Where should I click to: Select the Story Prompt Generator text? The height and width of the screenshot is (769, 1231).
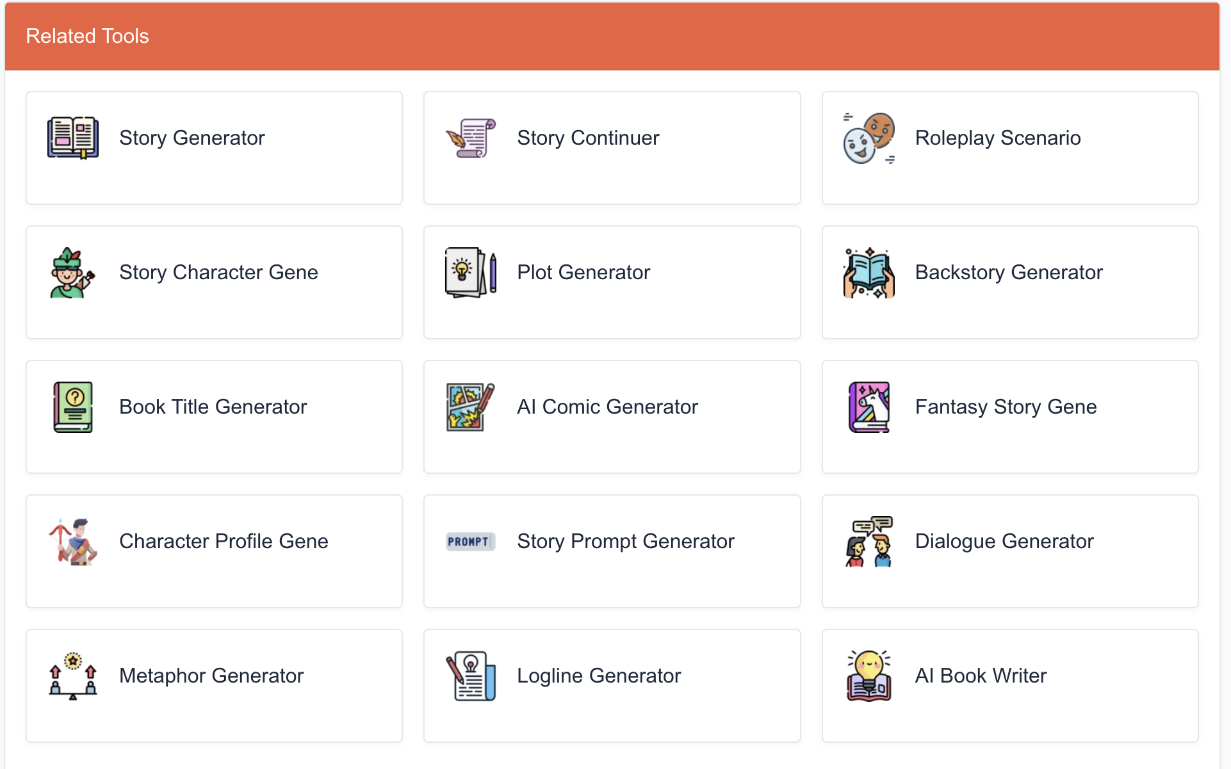tap(626, 542)
